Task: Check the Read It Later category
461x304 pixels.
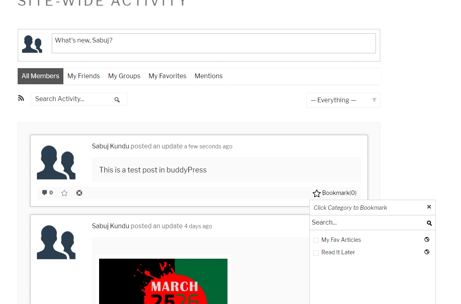Action: [x=316, y=253]
